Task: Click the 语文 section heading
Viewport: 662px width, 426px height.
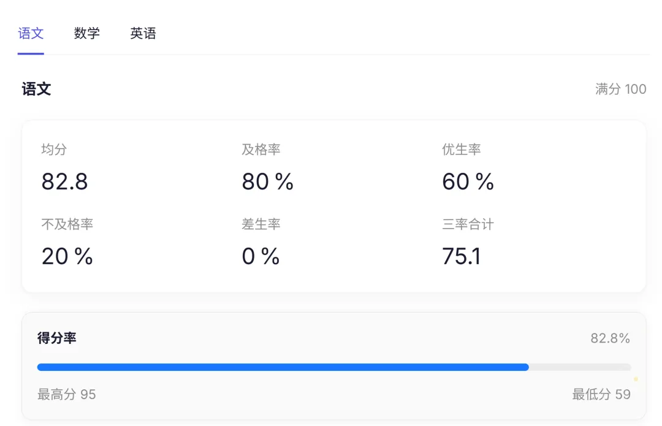Action: tap(36, 89)
